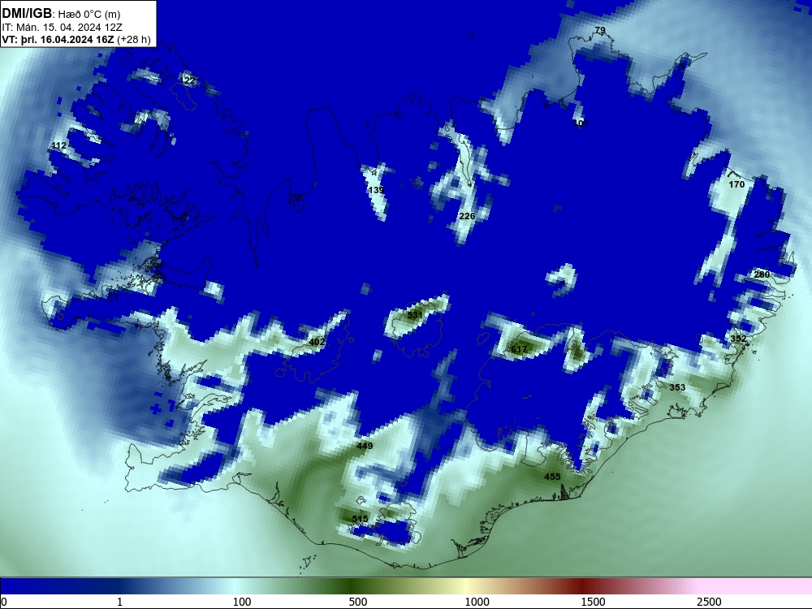Click the map value '402'
Viewport: 812px width, 609px height.
coord(317,342)
